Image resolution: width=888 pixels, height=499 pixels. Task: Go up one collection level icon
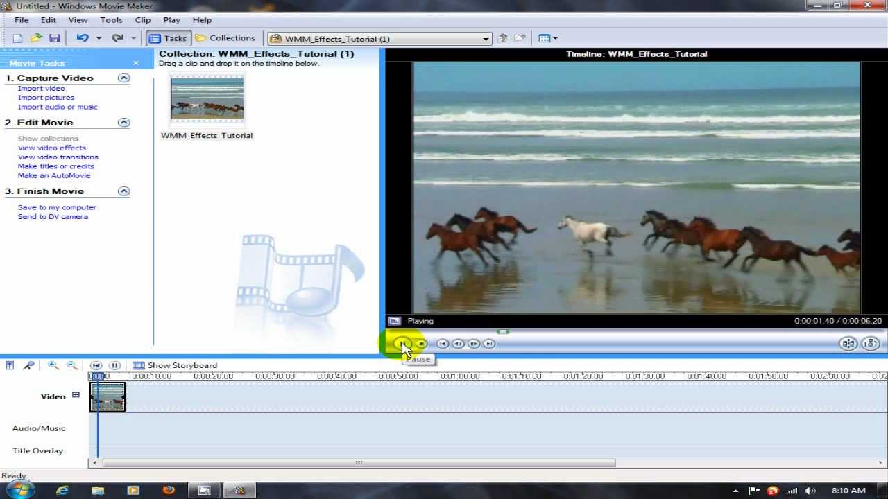[x=502, y=38]
